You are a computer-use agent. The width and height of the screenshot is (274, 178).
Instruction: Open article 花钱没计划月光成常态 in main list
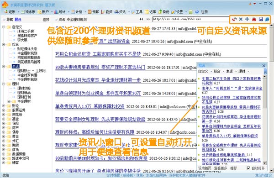click(x=98, y=80)
